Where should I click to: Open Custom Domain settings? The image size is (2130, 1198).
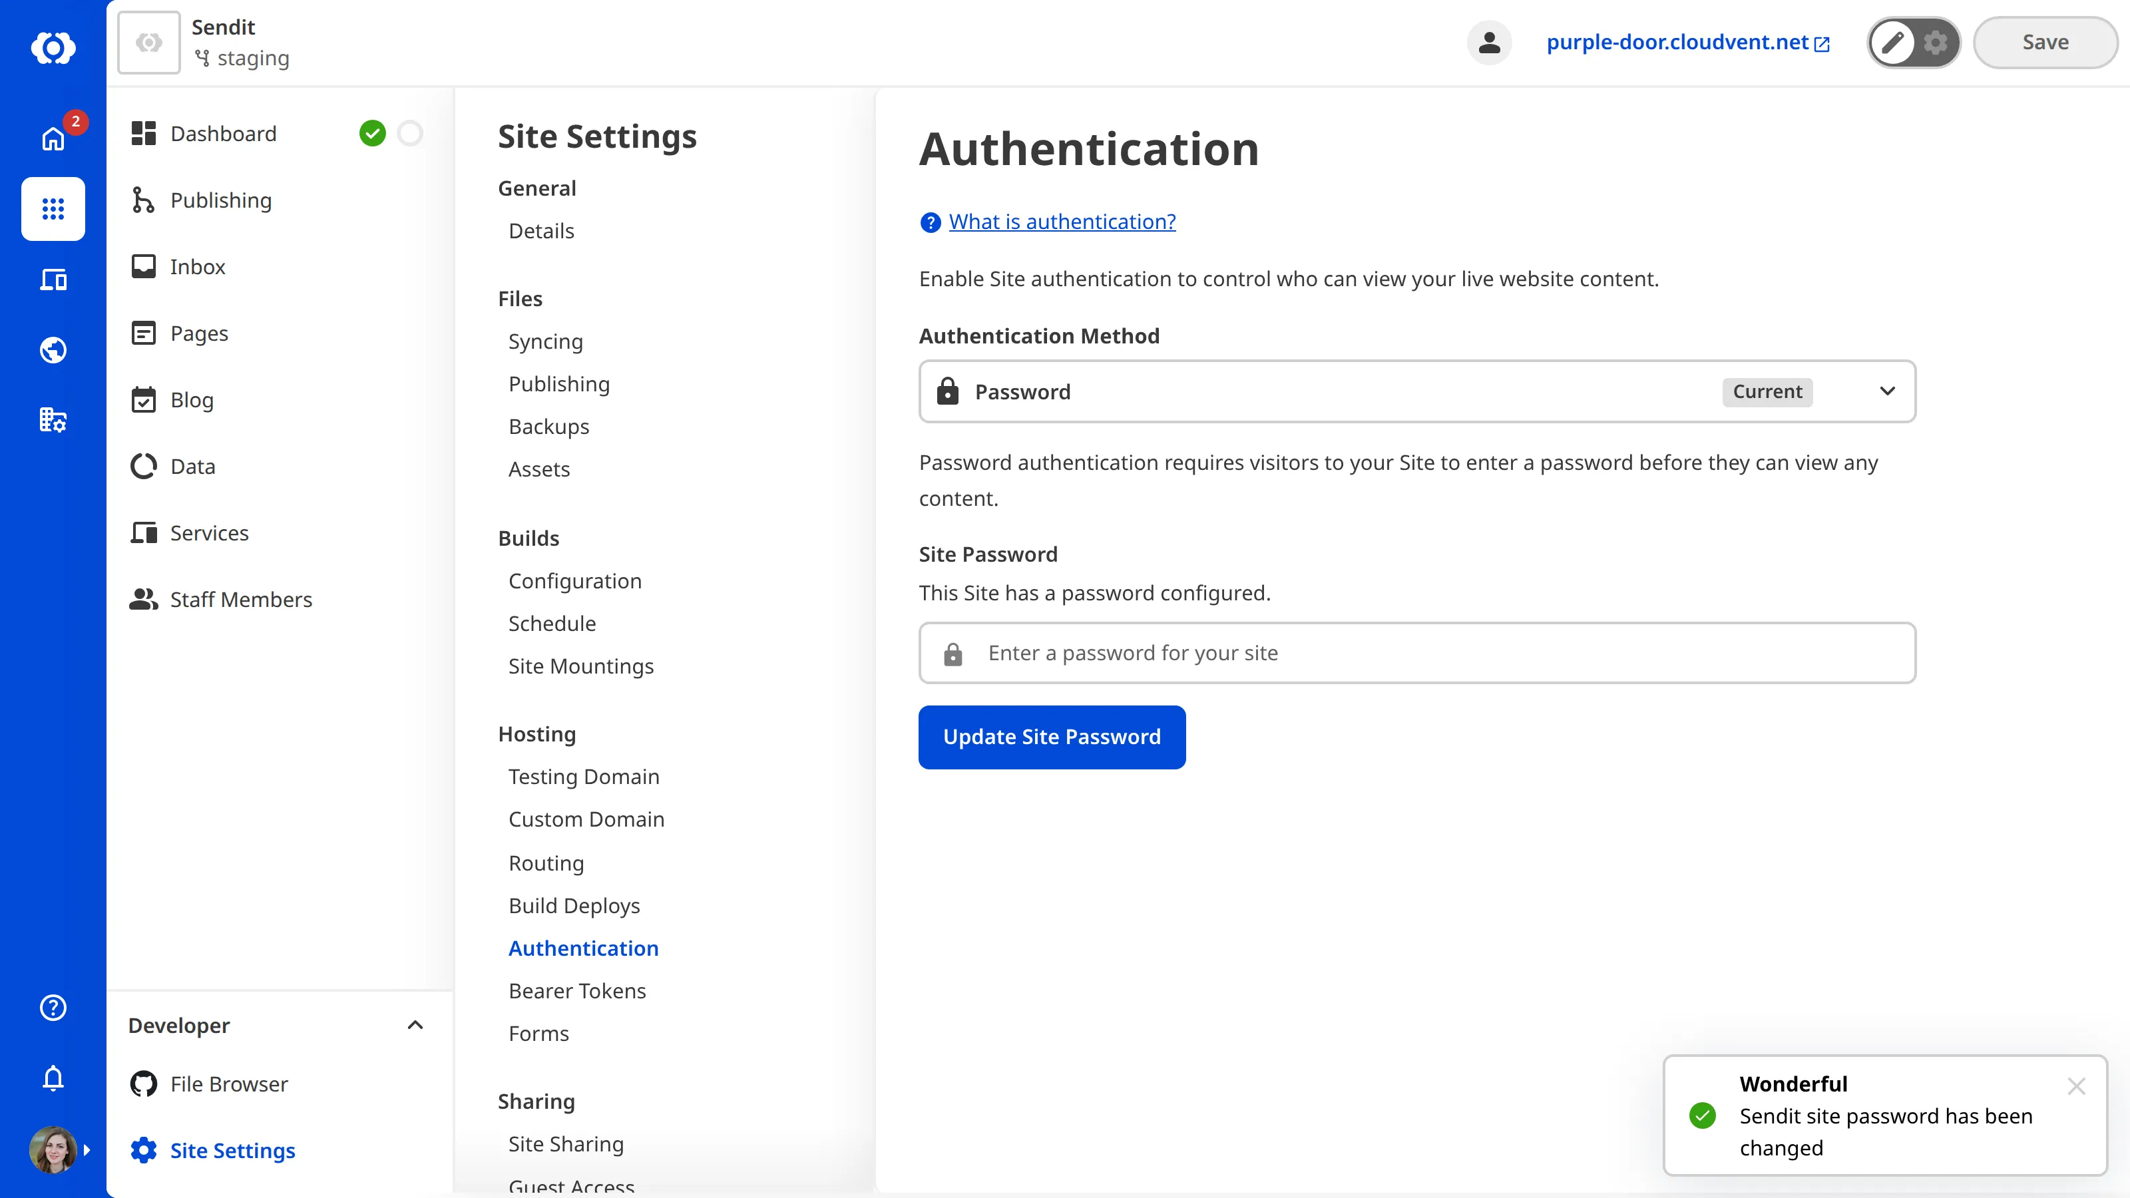(x=586, y=819)
